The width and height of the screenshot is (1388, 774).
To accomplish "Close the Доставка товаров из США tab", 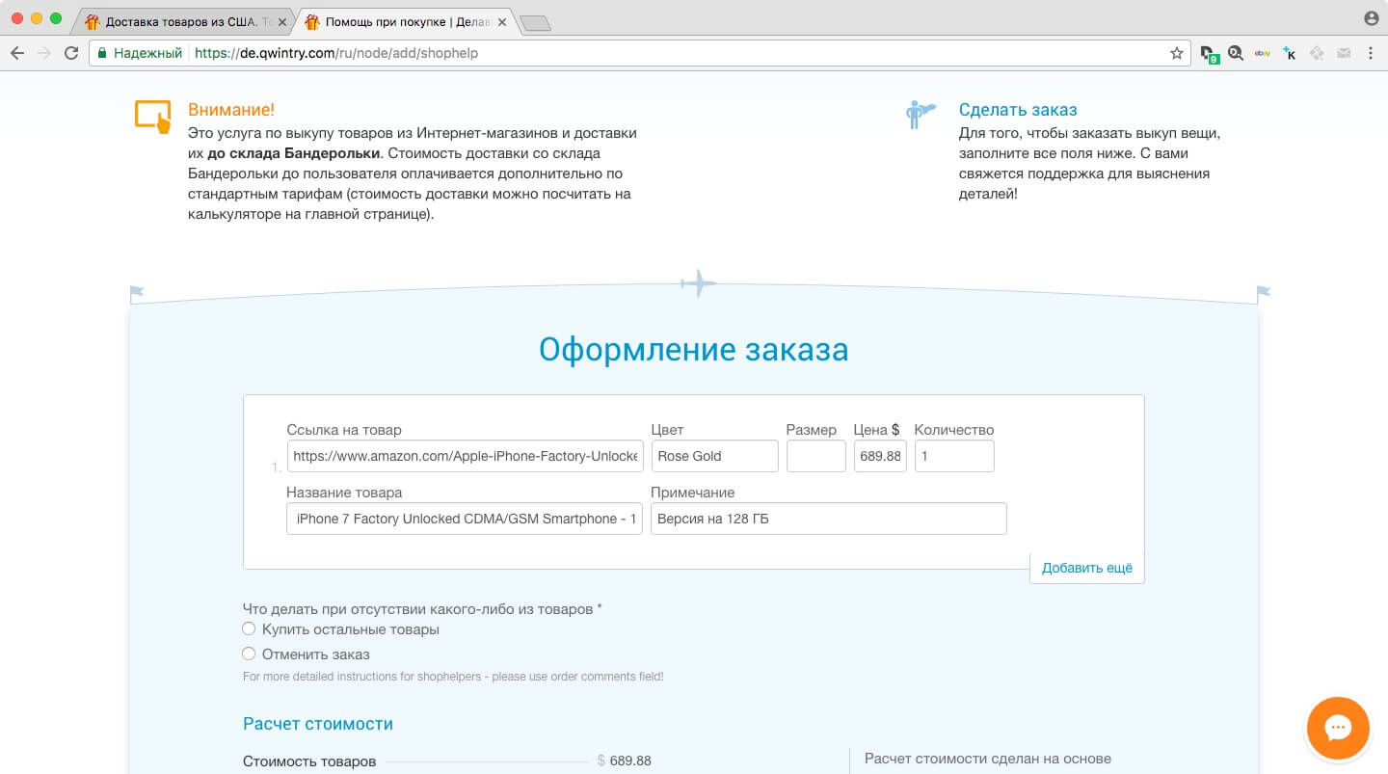I will tap(282, 21).
